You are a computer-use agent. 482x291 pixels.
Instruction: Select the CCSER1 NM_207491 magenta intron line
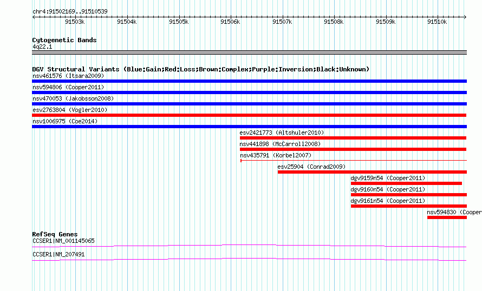click(x=249, y=260)
